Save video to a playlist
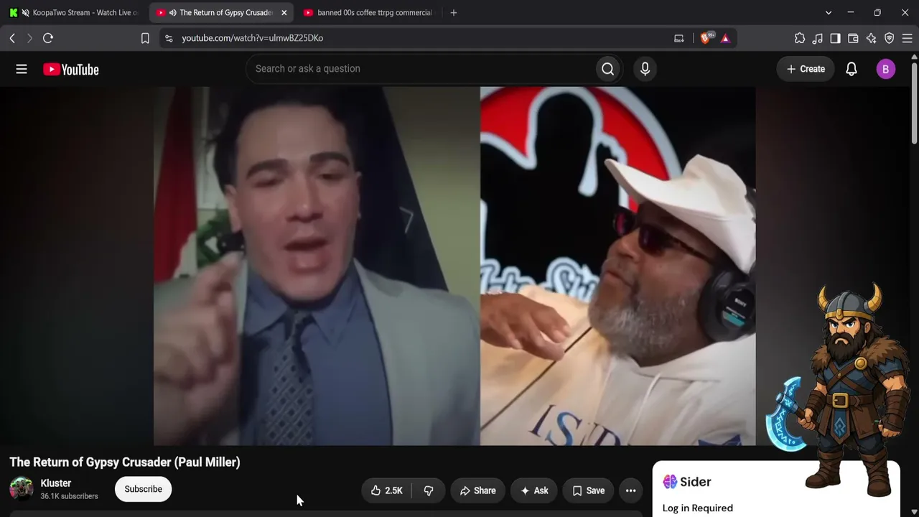This screenshot has width=919, height=517. point(588,490)
